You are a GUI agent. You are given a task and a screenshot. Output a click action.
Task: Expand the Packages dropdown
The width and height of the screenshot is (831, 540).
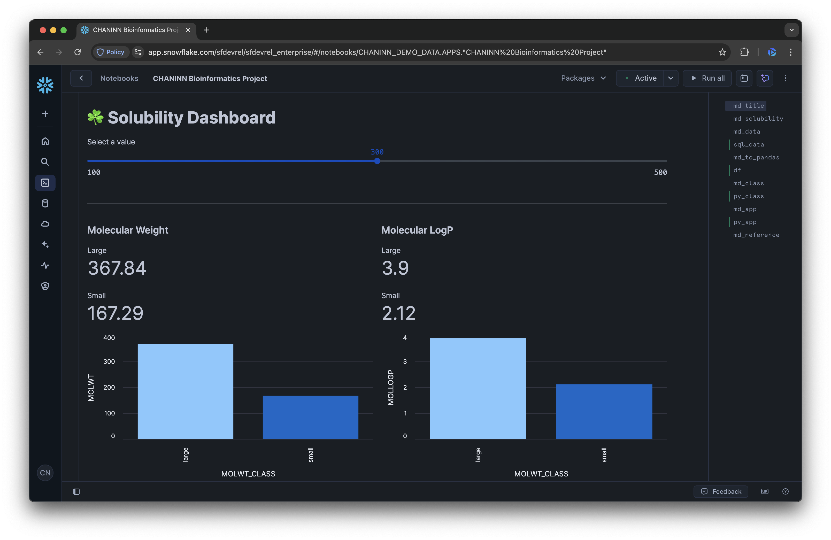583,78
